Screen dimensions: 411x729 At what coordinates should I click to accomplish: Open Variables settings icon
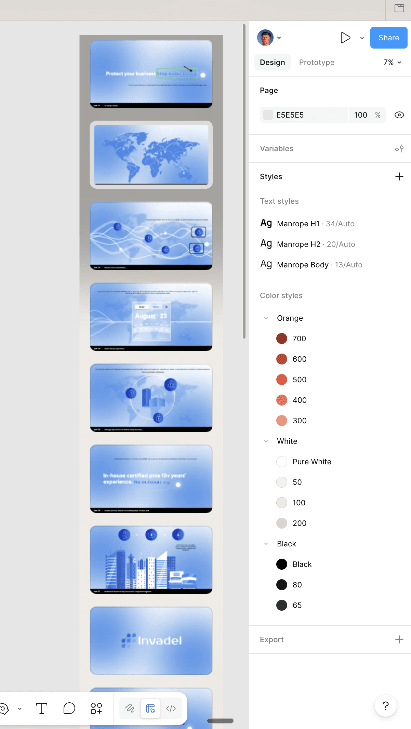coord(399,148)
